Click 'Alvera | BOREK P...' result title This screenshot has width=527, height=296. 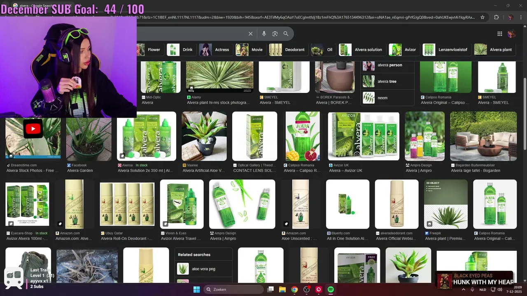334,103
